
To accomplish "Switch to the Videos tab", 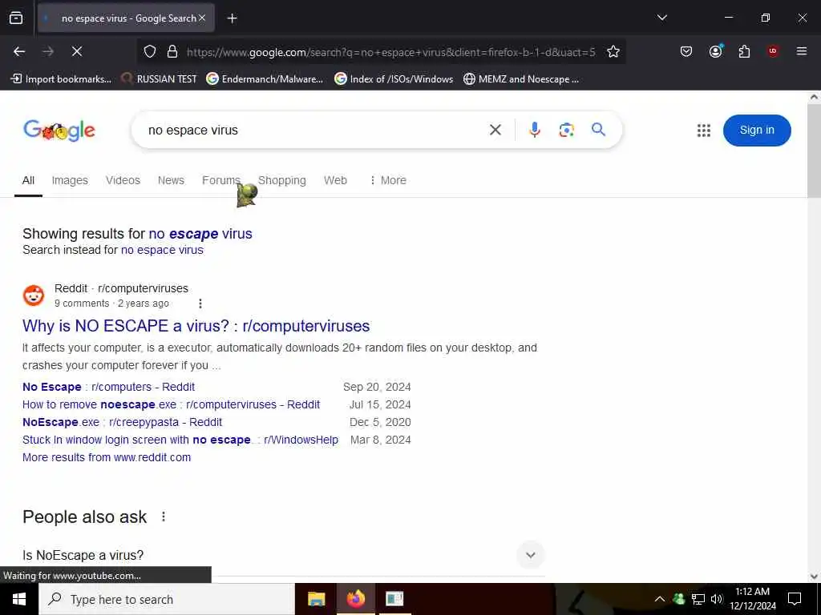I will coord(123,180).
